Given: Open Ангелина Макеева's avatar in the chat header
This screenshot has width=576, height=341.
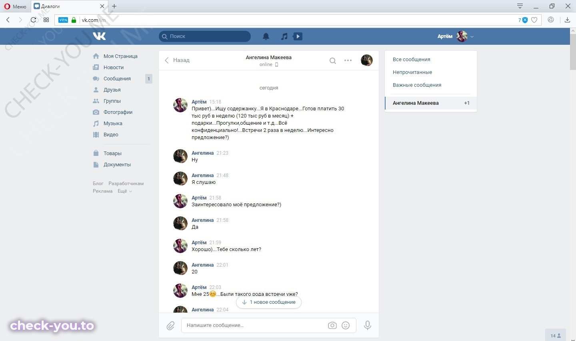Looking at the screenshot, I should pyautogui.click(x=367, y=60).
